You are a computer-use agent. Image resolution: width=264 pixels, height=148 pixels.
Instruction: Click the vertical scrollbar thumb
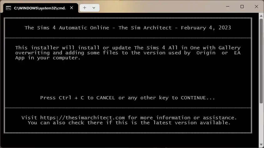(x=261, y=61)
